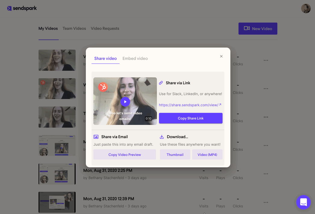
Task: Switch to the Embed video tab
Action: click(x=135, y=58)
